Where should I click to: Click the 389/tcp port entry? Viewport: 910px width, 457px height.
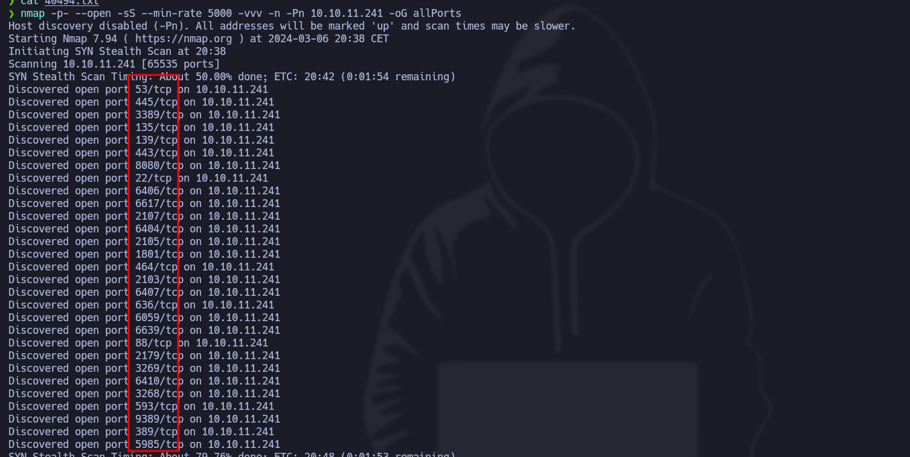pyautogui.click(x=156, y=432)
